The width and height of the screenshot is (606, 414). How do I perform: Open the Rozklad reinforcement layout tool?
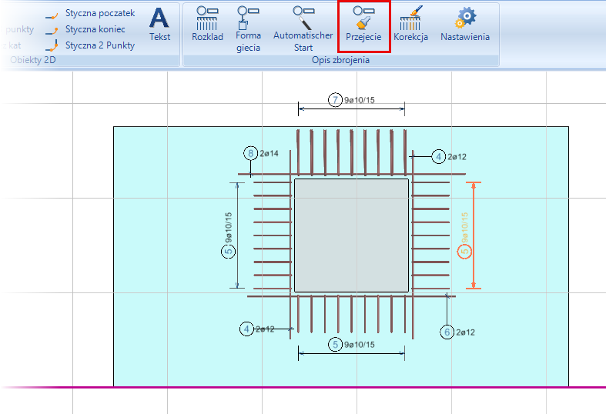point(207,25)
